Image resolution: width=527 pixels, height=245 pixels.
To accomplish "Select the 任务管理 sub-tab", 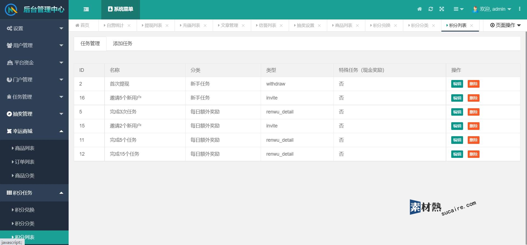I will 90,44.
